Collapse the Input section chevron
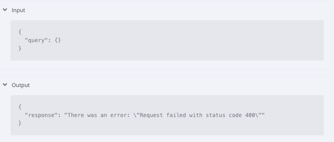This screenshot has width=334, height=142. tap(5, 10)
